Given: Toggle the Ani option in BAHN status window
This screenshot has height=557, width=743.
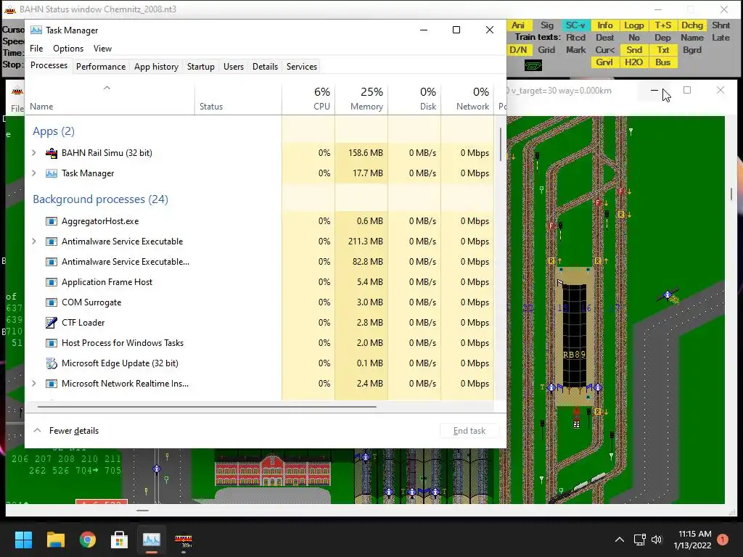Looking at the screenshot, I should click(518, 25).
